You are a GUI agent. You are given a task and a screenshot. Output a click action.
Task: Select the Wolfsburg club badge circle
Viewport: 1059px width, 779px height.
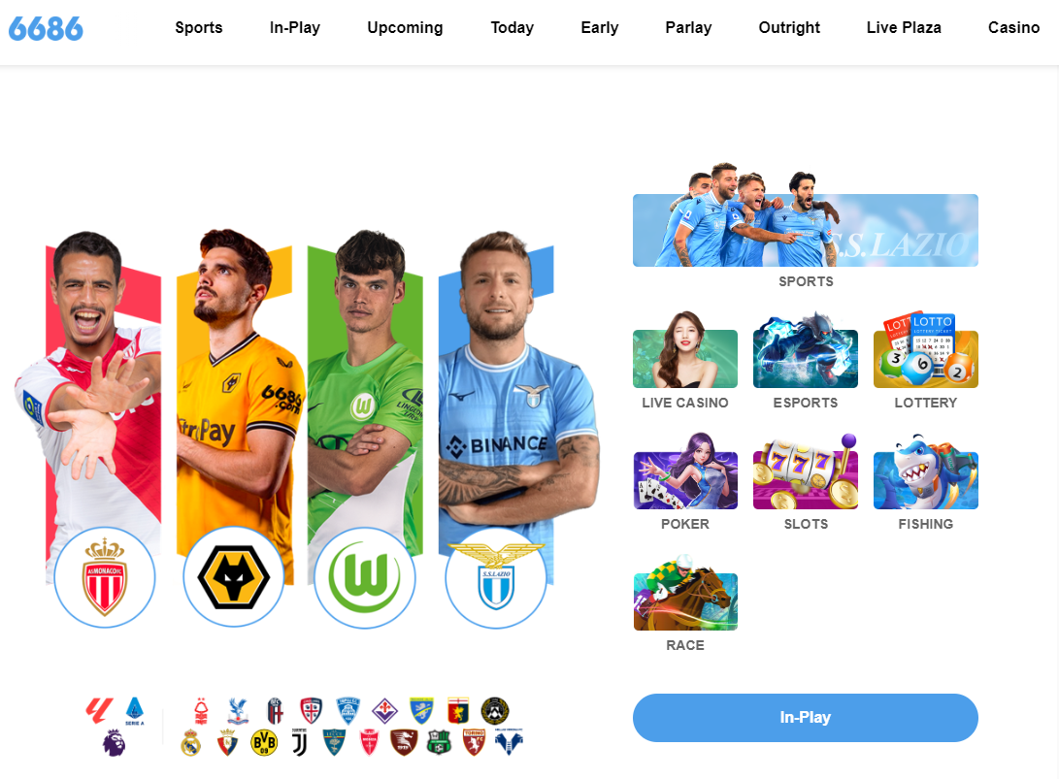[365, 578]
